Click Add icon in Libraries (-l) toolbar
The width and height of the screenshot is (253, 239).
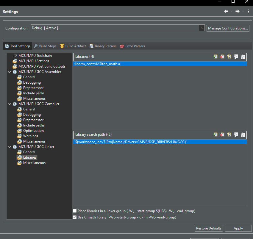[215, 57]
